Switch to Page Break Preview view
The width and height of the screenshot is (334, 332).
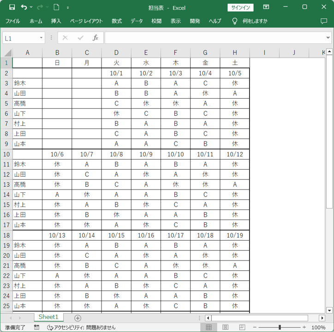(242, 327)
